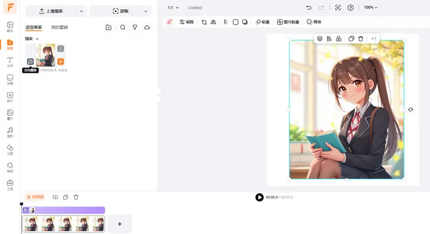
Task: Expand the 1:1 aspect ratio dropdown
Action: [173, 7]
